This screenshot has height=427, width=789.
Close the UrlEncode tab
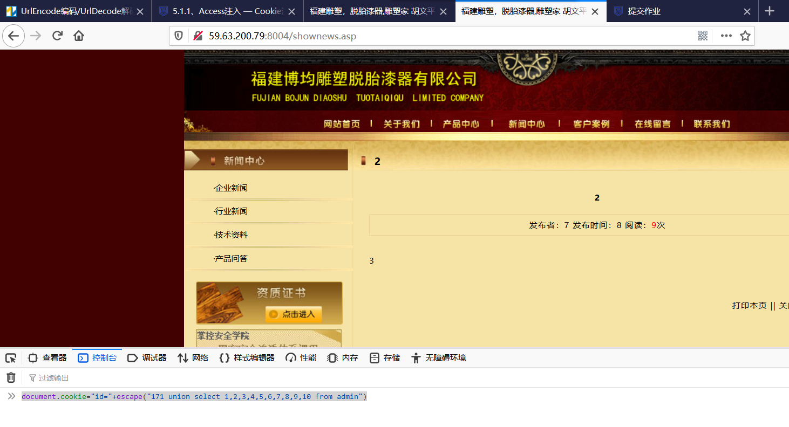click(140, 11)
